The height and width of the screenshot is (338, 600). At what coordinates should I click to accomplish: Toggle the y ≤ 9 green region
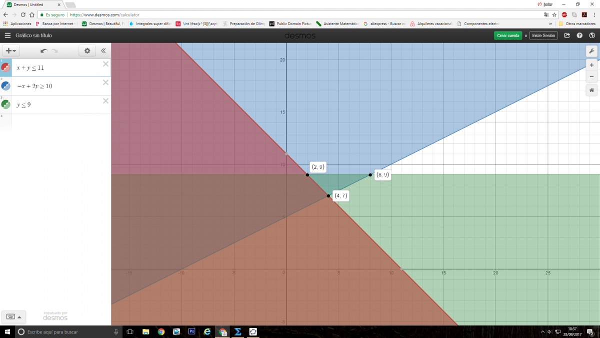point(5,105)
